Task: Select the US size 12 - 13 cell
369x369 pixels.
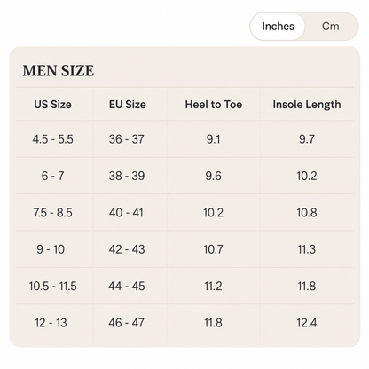Action: (x=51, y=323)
